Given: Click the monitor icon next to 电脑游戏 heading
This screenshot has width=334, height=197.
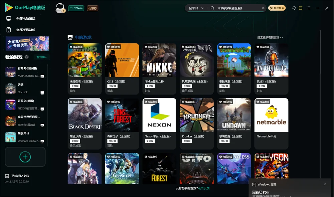Looking at the screenshot, I should point(70,37).
